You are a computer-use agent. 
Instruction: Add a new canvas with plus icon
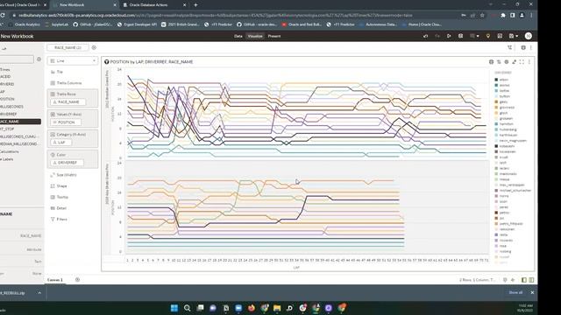[78, 280]
